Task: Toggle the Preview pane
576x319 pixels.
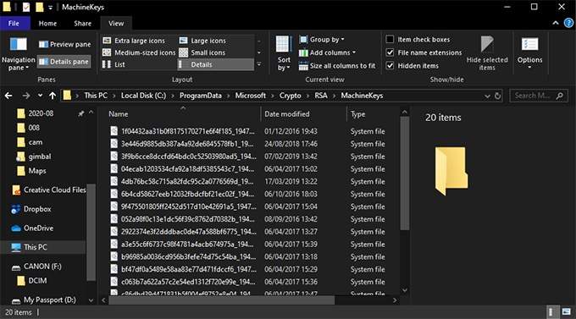Action: 64,44
